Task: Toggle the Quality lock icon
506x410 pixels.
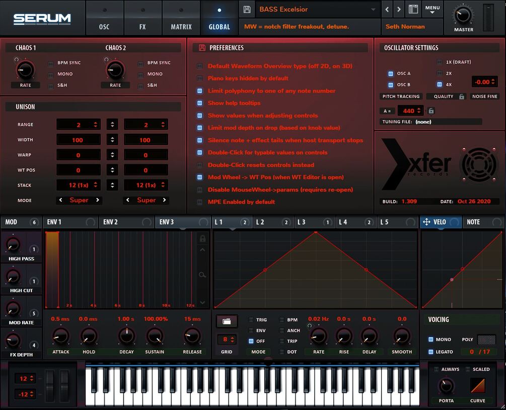Action: (x=462, y=97)
